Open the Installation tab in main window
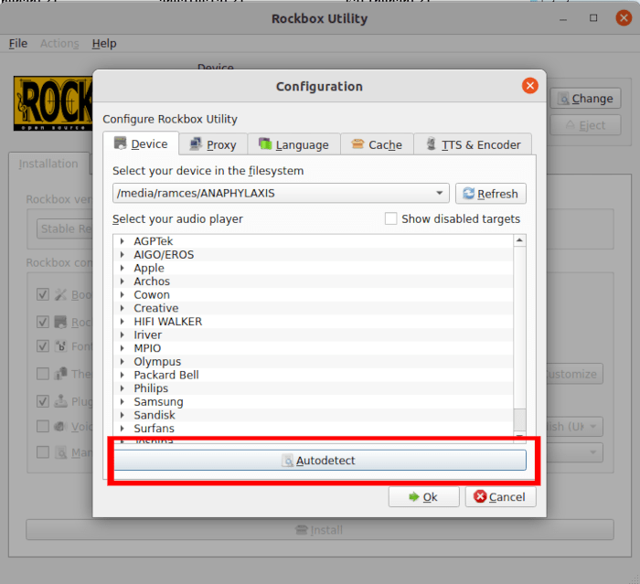Screen dimensions: 640x584 pyautogui.click(x=48, y=164)
